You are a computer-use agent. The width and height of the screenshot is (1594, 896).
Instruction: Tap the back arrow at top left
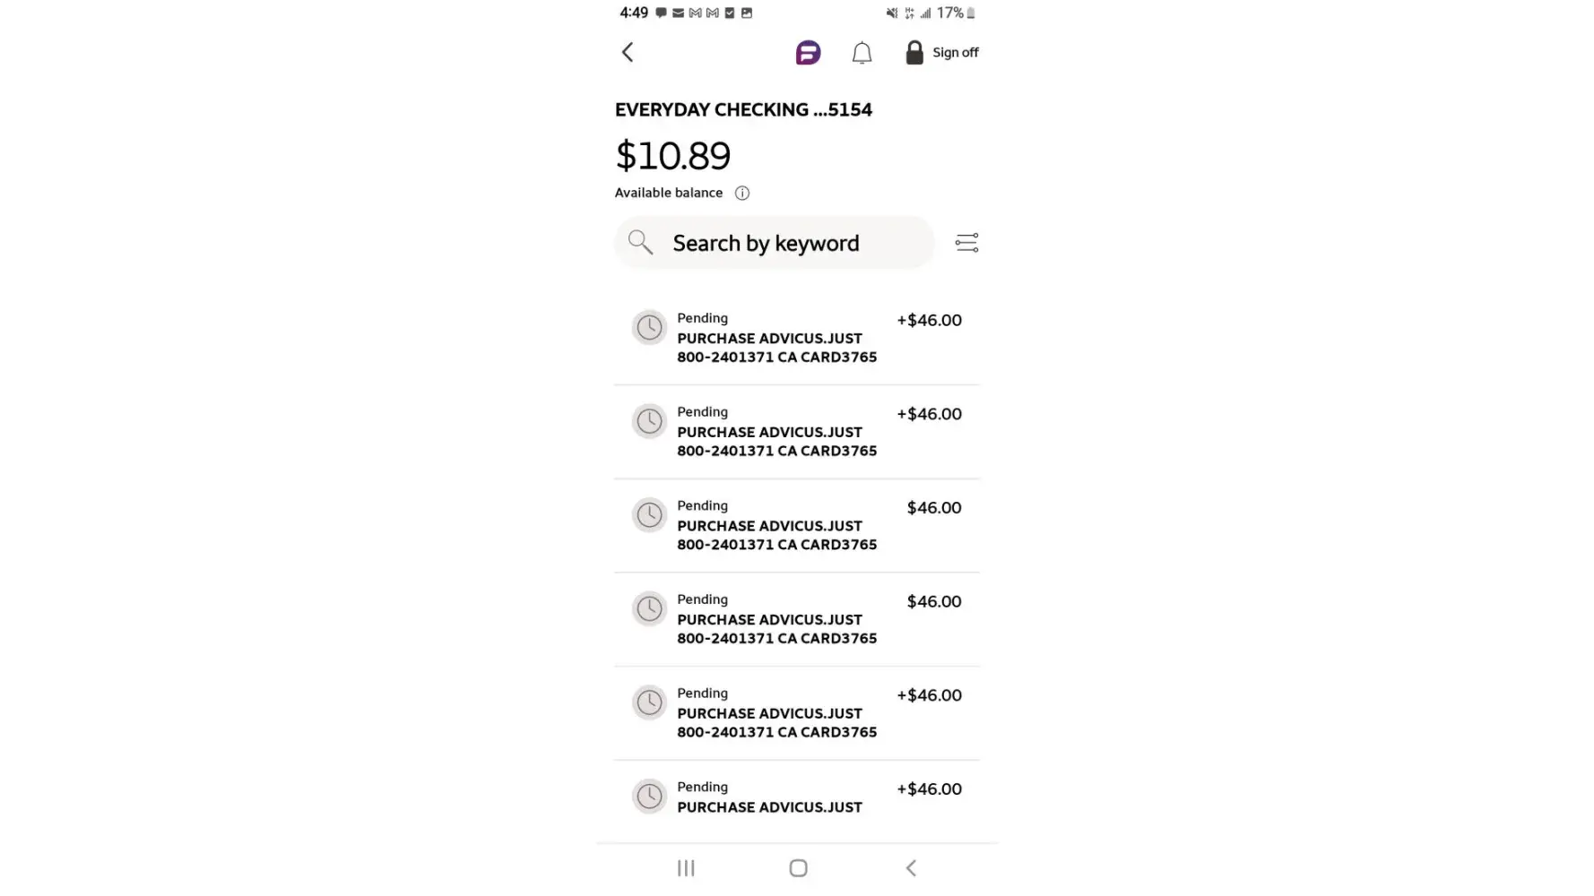(x=628, y=53)
